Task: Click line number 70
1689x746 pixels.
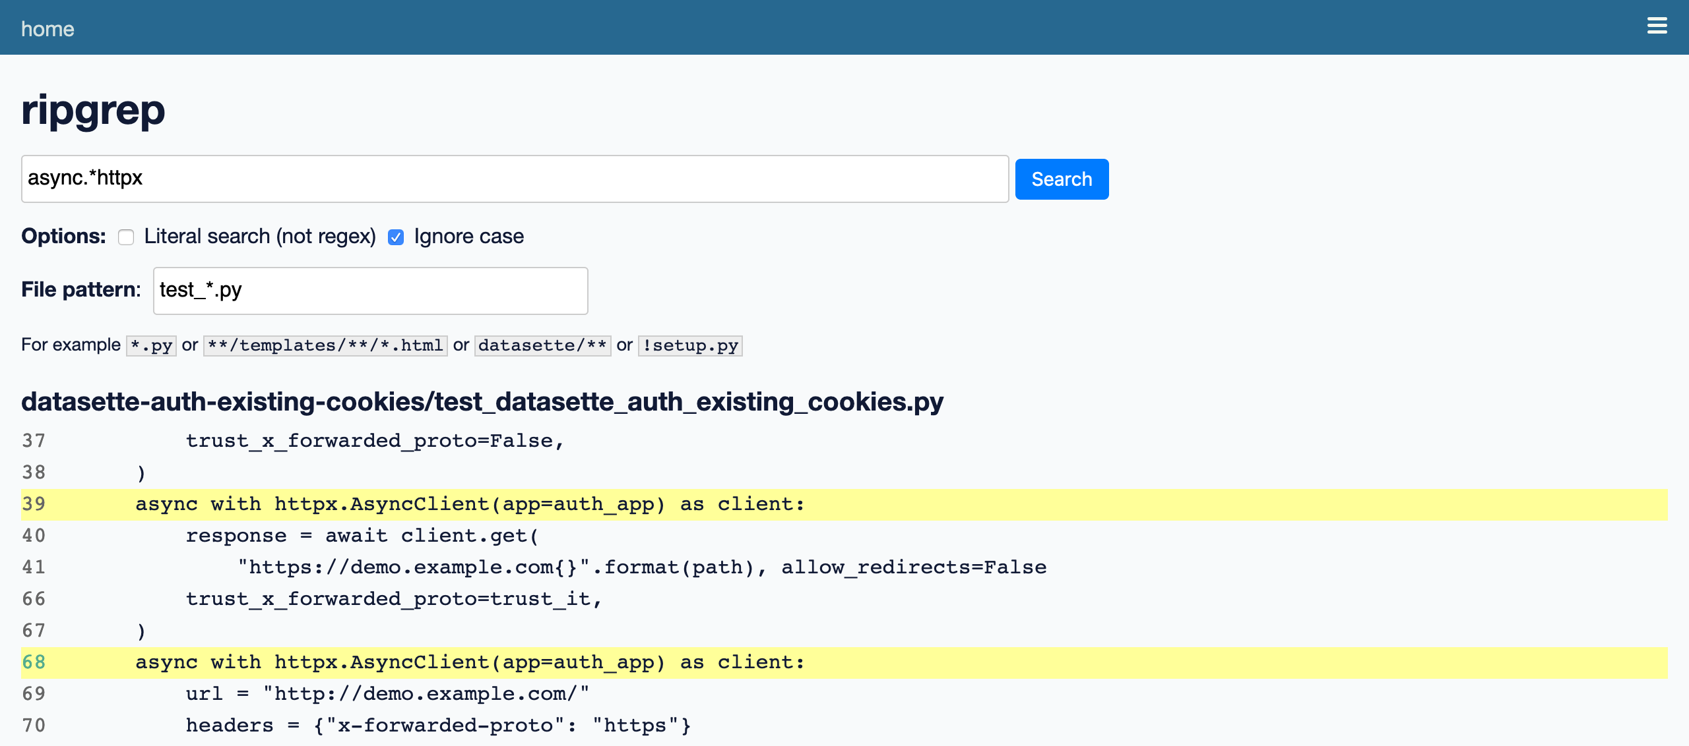Action: [34, 726]
